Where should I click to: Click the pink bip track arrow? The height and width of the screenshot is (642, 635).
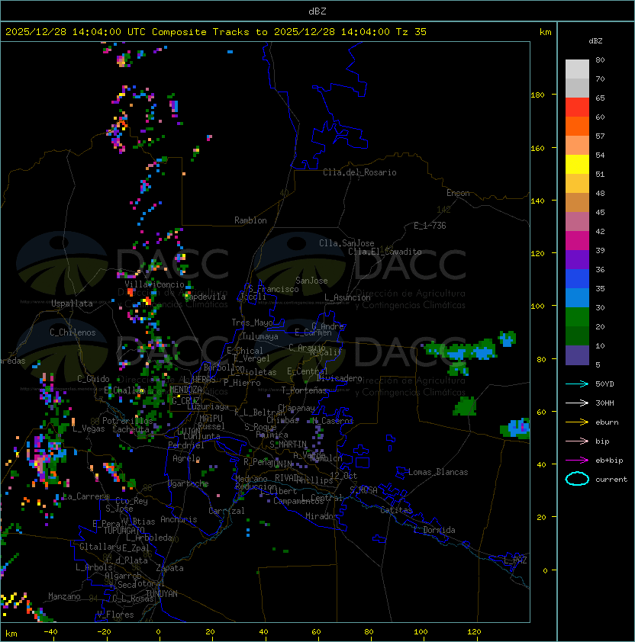[577, 441]
